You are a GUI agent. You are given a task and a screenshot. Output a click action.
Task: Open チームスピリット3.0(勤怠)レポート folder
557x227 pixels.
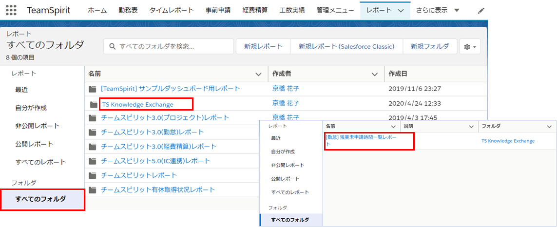153,132
